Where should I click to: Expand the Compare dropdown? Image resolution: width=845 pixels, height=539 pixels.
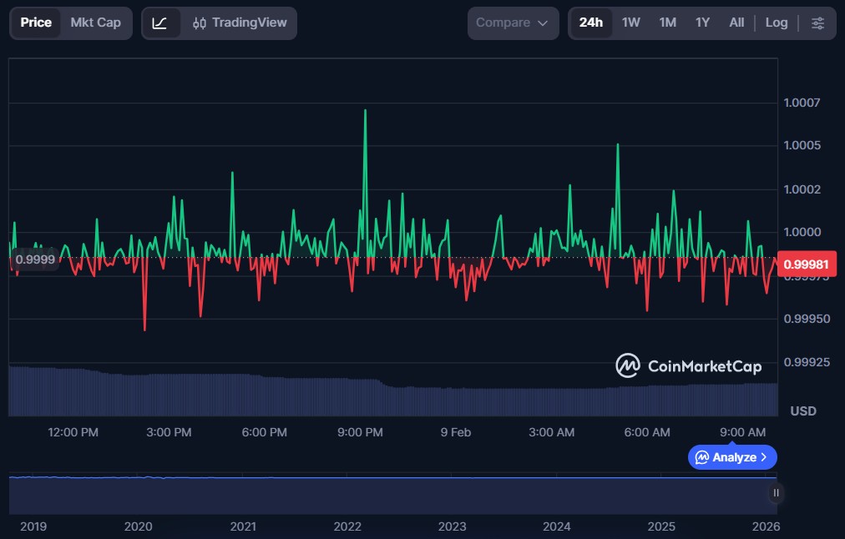pos(512,23)
